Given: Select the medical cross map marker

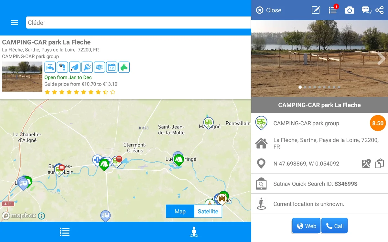Looking at the screenshot, I should tap(97, 160).
